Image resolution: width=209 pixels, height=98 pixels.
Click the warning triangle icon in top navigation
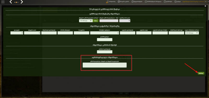132,2
